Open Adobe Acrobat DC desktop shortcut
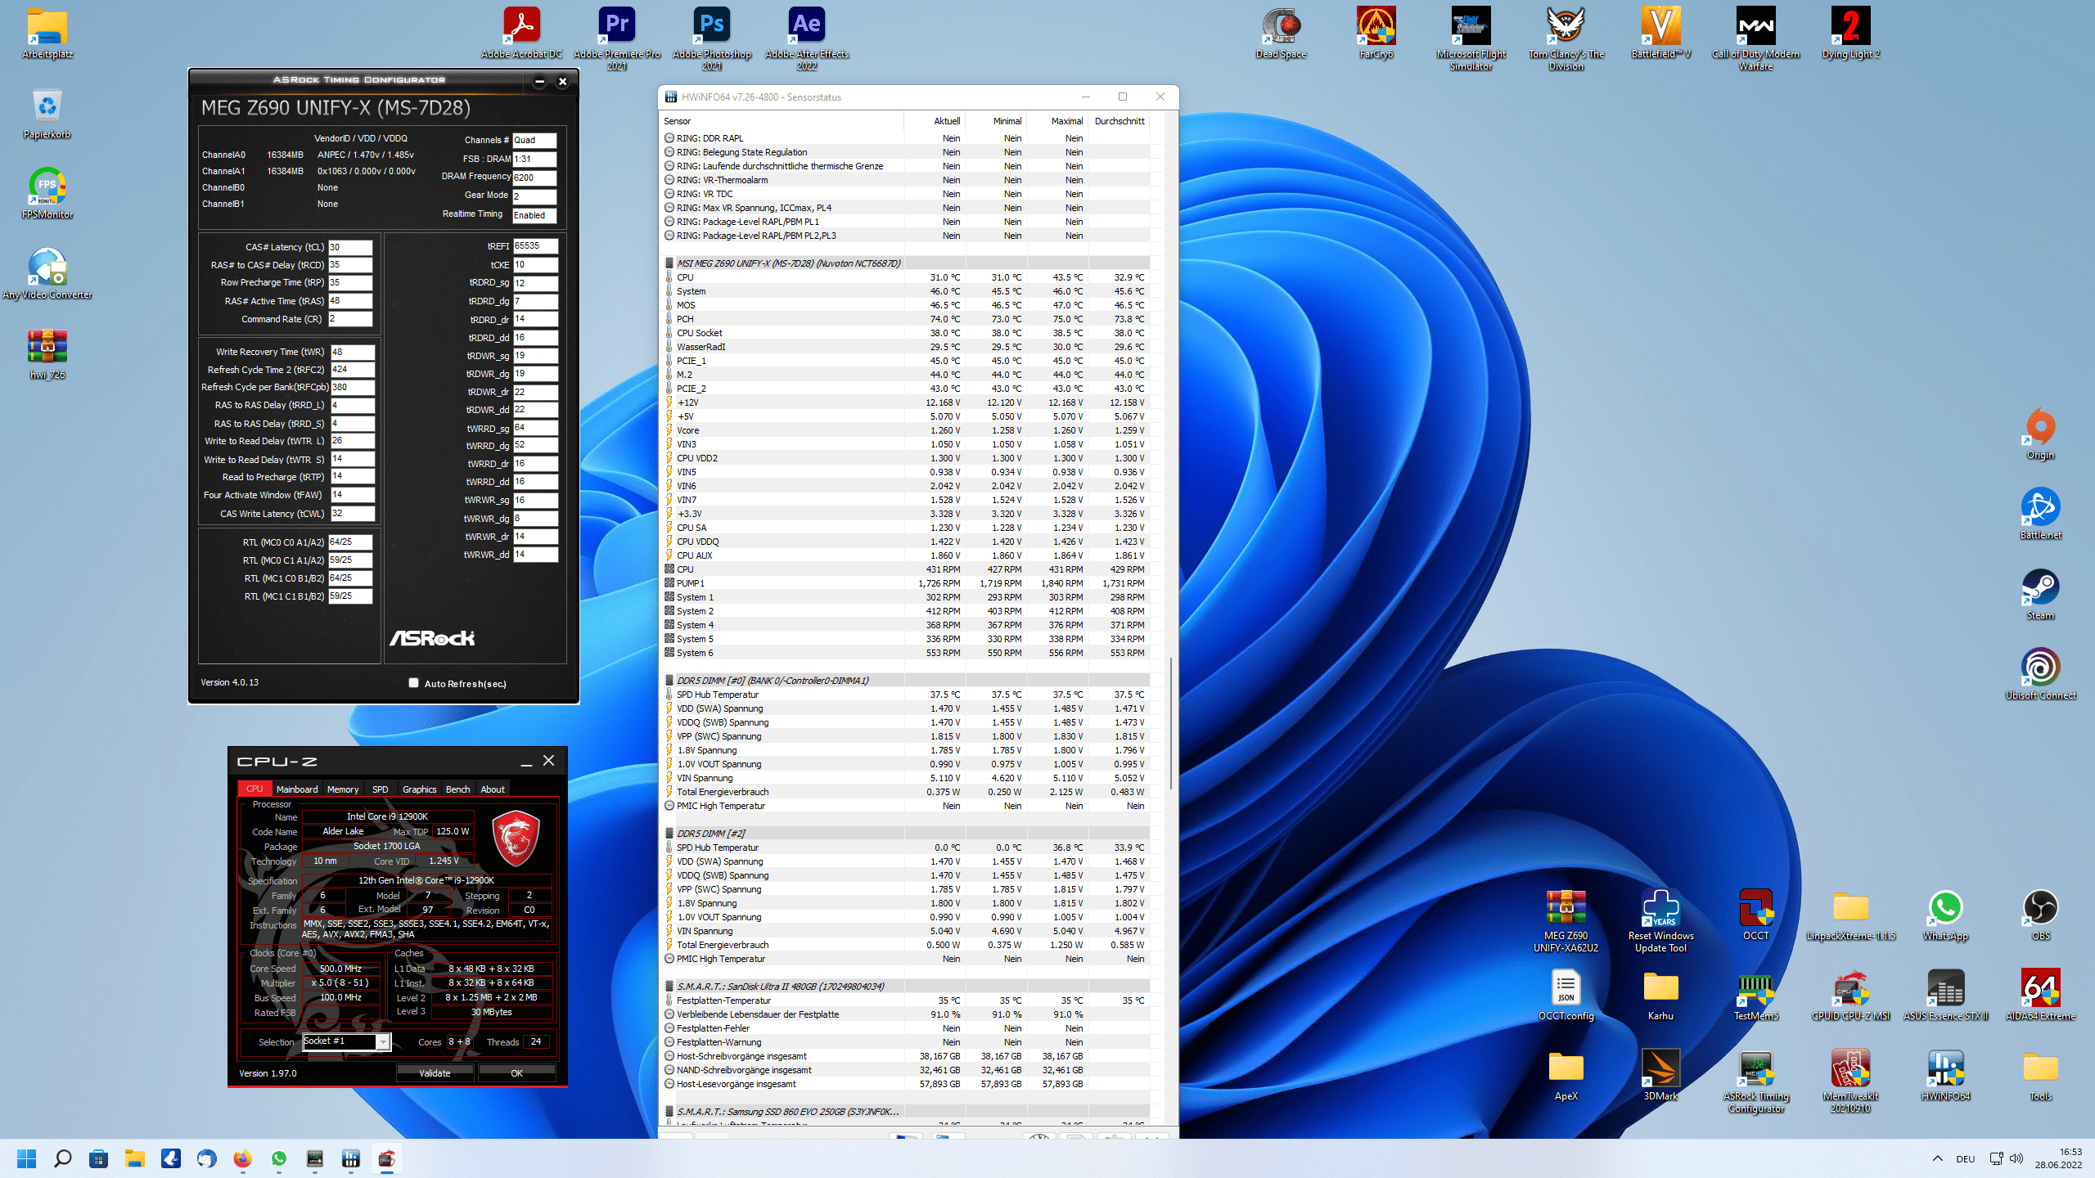The height and width of the screenshot is (1178, 2095). [521, 33]
